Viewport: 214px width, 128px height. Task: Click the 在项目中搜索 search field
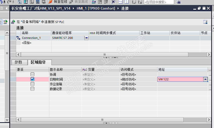pos(159,2)
